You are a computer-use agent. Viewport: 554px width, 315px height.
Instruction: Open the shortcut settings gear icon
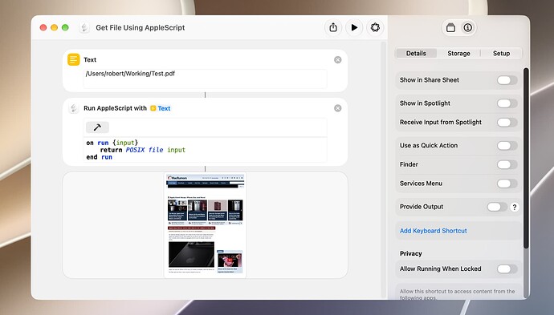[x=375, y=27]
